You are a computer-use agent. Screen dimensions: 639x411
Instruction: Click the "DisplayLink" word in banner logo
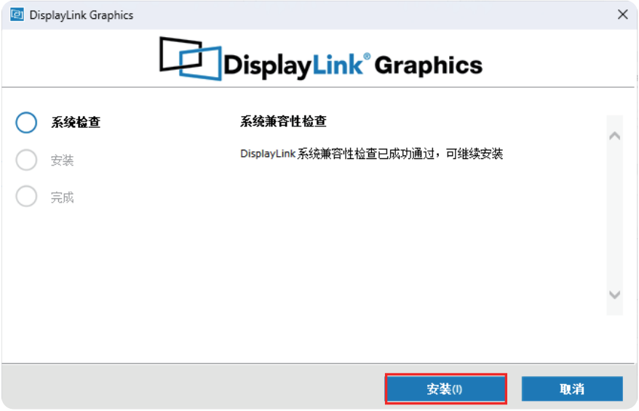[x=293, y=65]
